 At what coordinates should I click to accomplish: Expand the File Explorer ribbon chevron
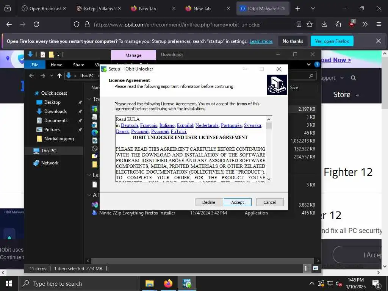(308, 64)
